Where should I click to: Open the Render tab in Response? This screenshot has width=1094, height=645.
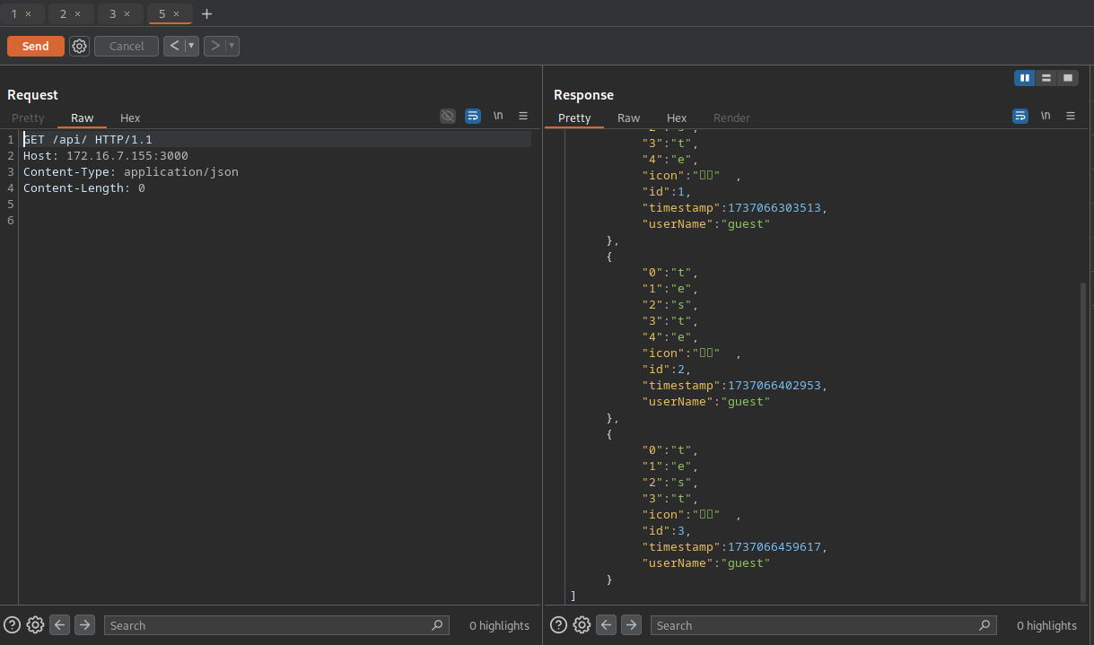731,118
